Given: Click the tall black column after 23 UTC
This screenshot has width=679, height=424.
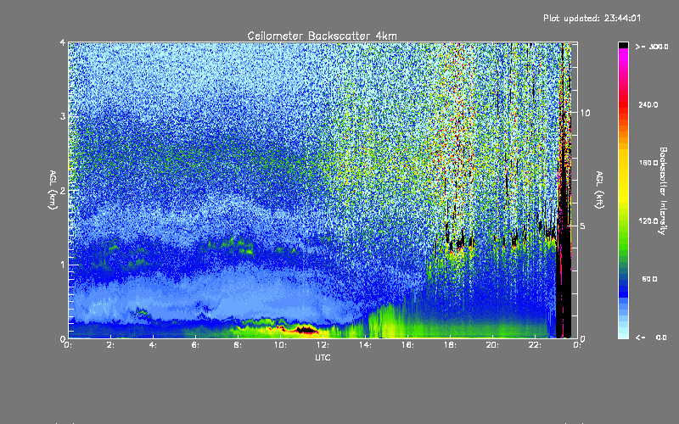Looking at the screenshot, I should pos(564,259).
